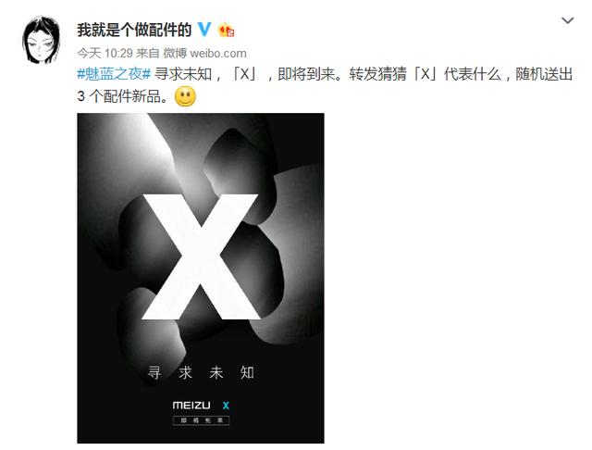The width and height of the screenshot is (592, 450).
Task: Click the orange membership crown badge
Action: [x=227, y=31]
